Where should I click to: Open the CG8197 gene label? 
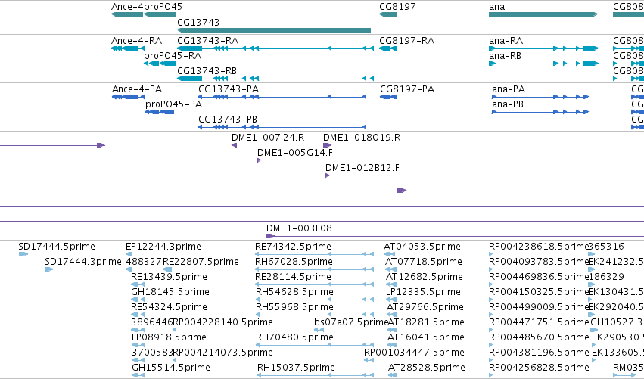[397, 7]
